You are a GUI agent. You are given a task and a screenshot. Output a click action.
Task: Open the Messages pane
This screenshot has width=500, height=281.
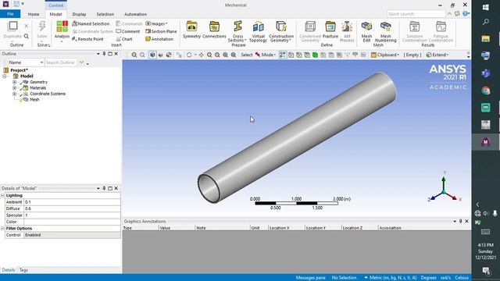(311, 278)
